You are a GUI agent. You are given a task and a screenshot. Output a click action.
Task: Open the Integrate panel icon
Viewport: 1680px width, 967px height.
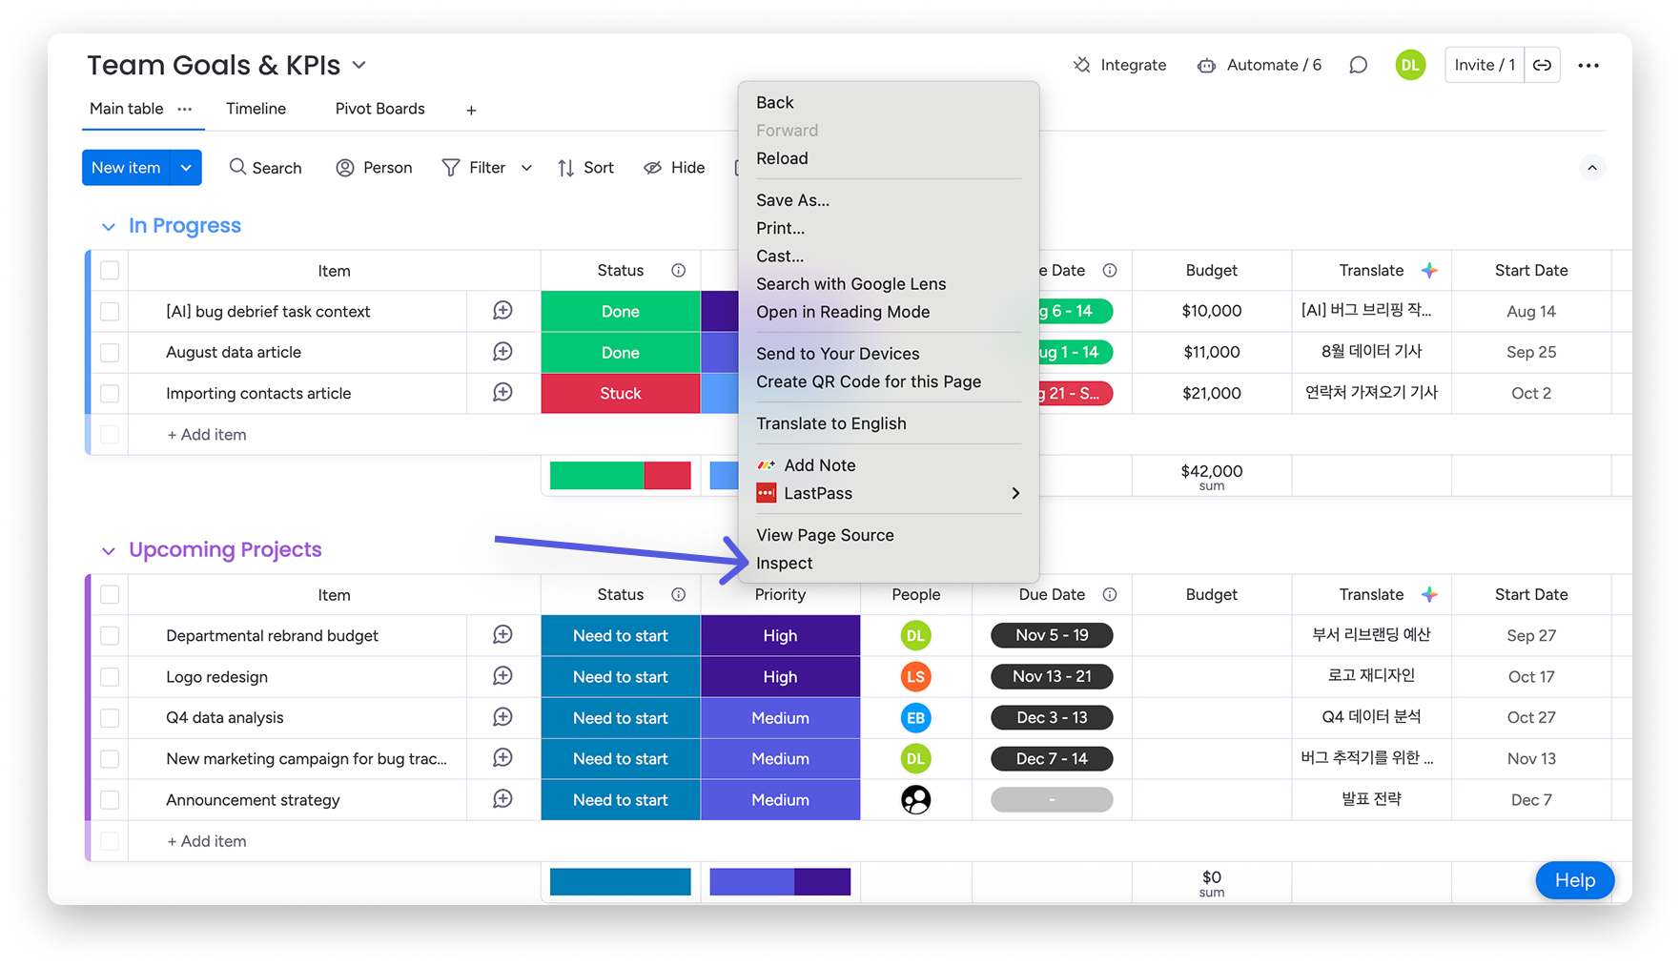tap(1080, 64)
